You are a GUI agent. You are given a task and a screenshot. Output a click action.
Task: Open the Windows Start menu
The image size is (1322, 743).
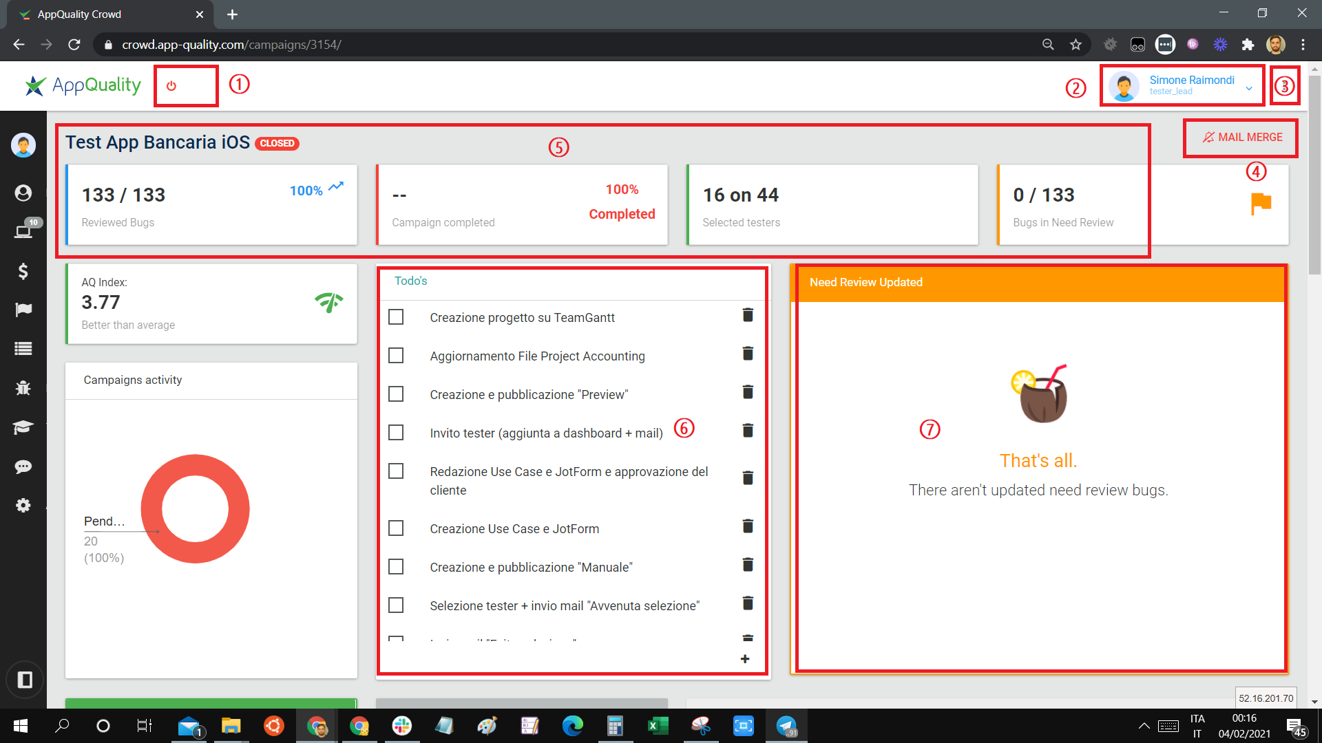pyautogui.click(x=21, y=726)
